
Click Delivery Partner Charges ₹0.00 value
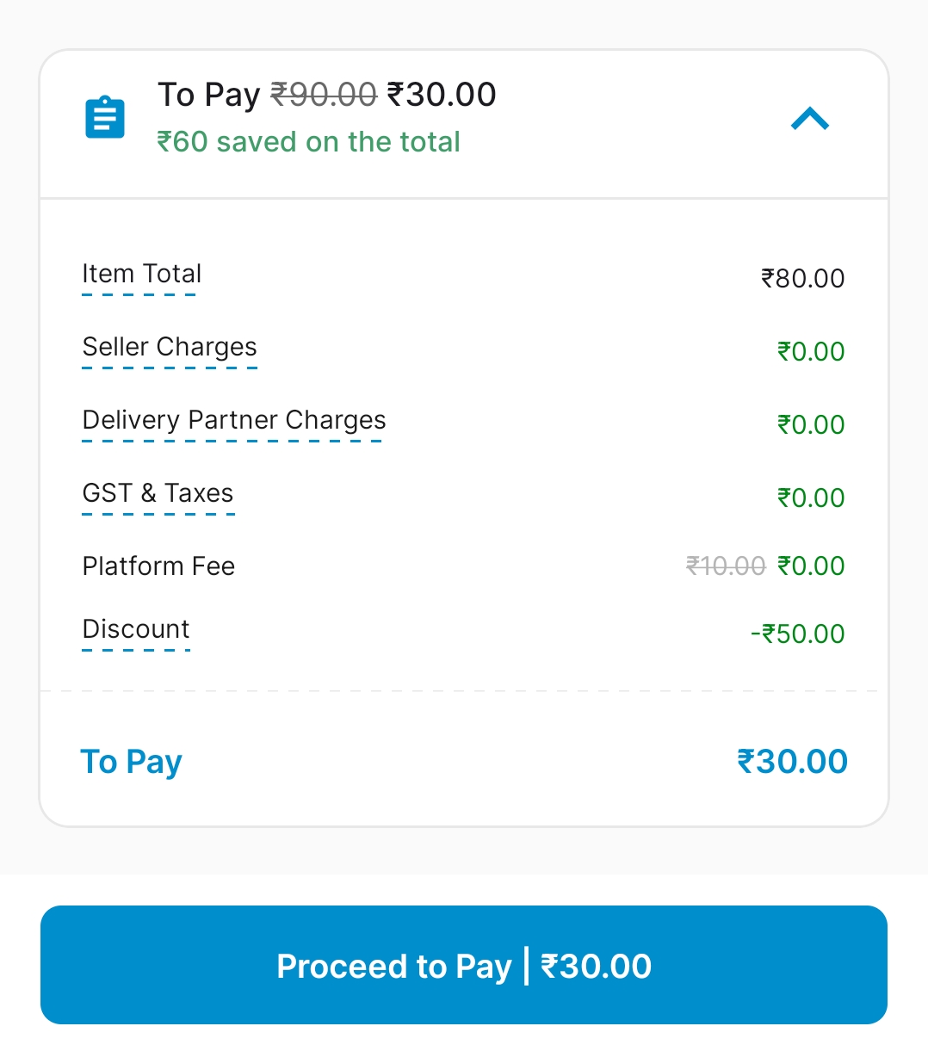811,425
